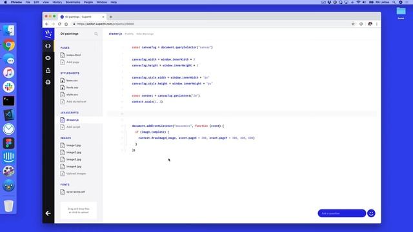Click the Ask a question field

[341, 213]
